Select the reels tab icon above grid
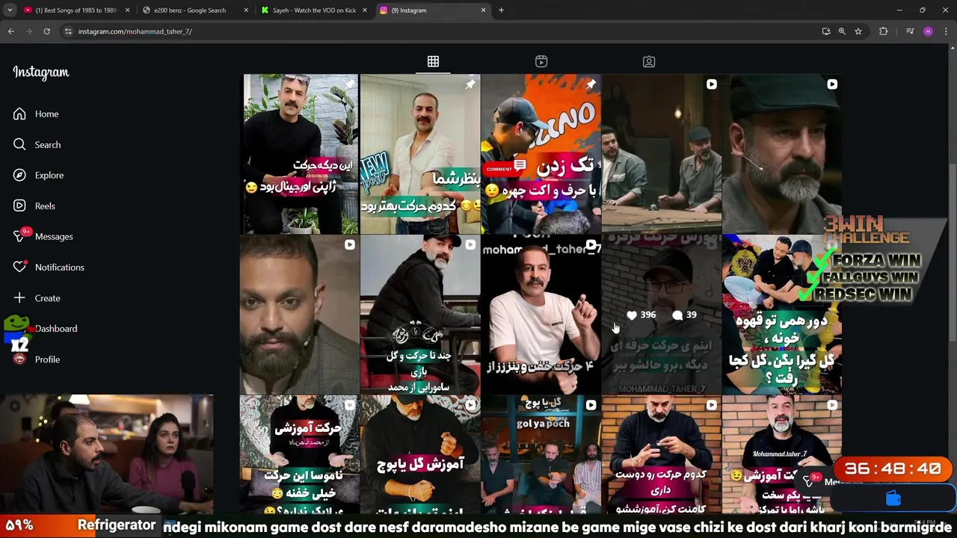This screenshot has width=957, height=538. (x=541, y=61)
